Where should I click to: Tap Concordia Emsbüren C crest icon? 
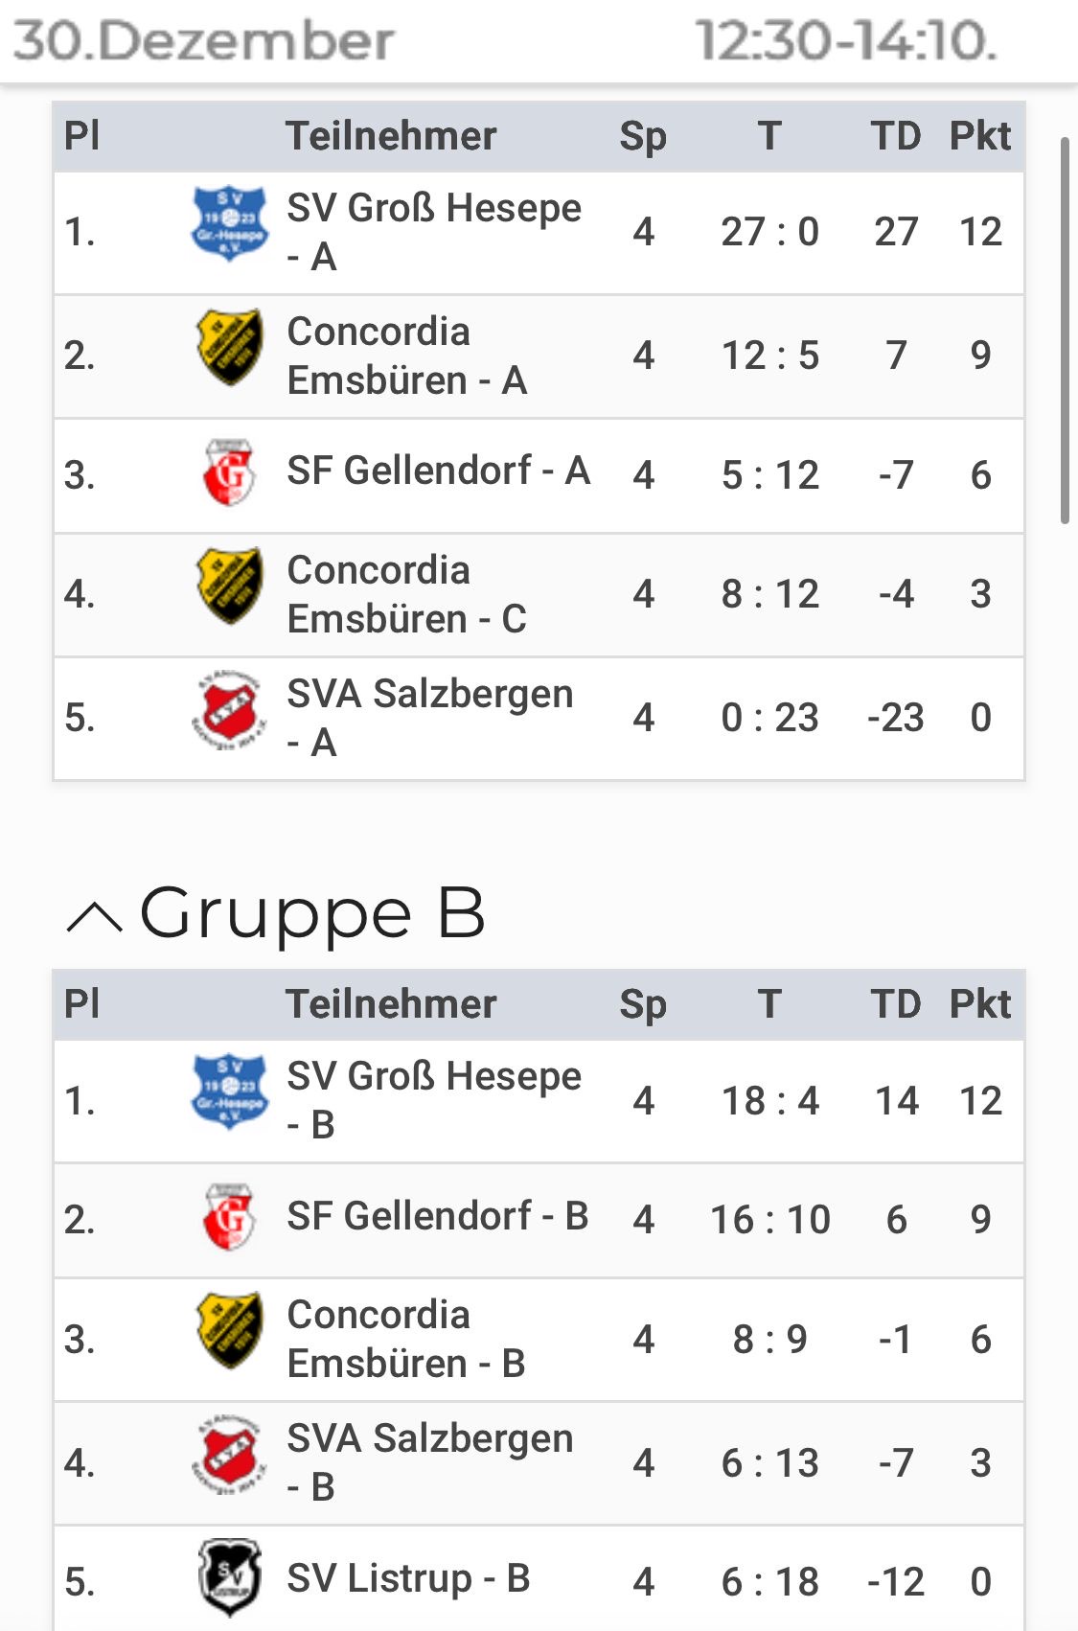click(230, 586)
